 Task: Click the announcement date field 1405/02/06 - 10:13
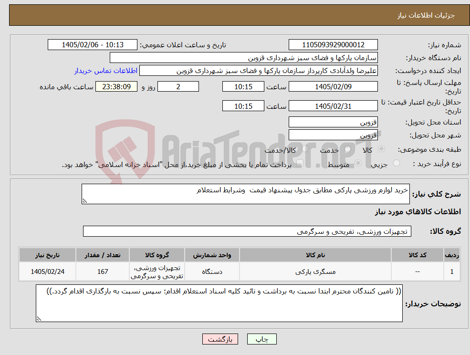[x=92, y=45]
